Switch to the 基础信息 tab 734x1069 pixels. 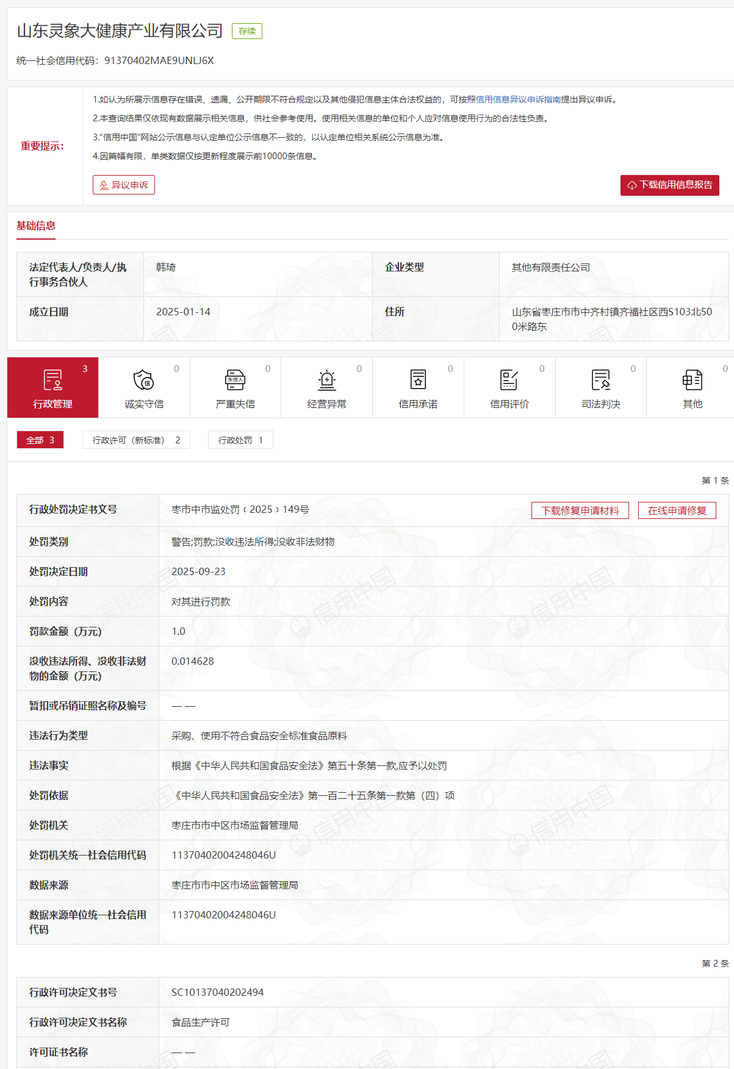36,226
